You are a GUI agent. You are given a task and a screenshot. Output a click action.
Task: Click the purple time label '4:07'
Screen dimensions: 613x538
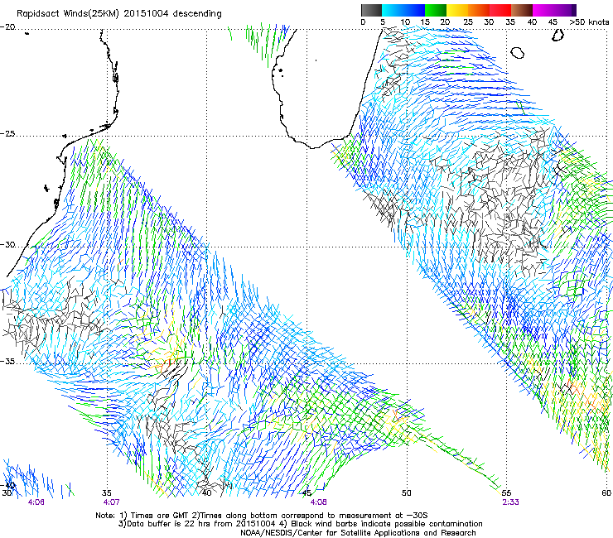pos(112,502)
